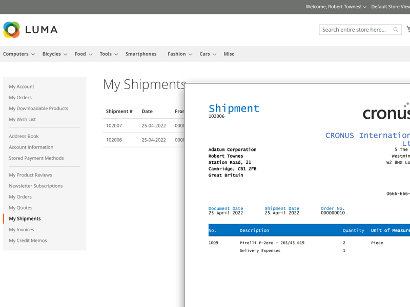Click the search magnifier icon

[x=395, y=30]
